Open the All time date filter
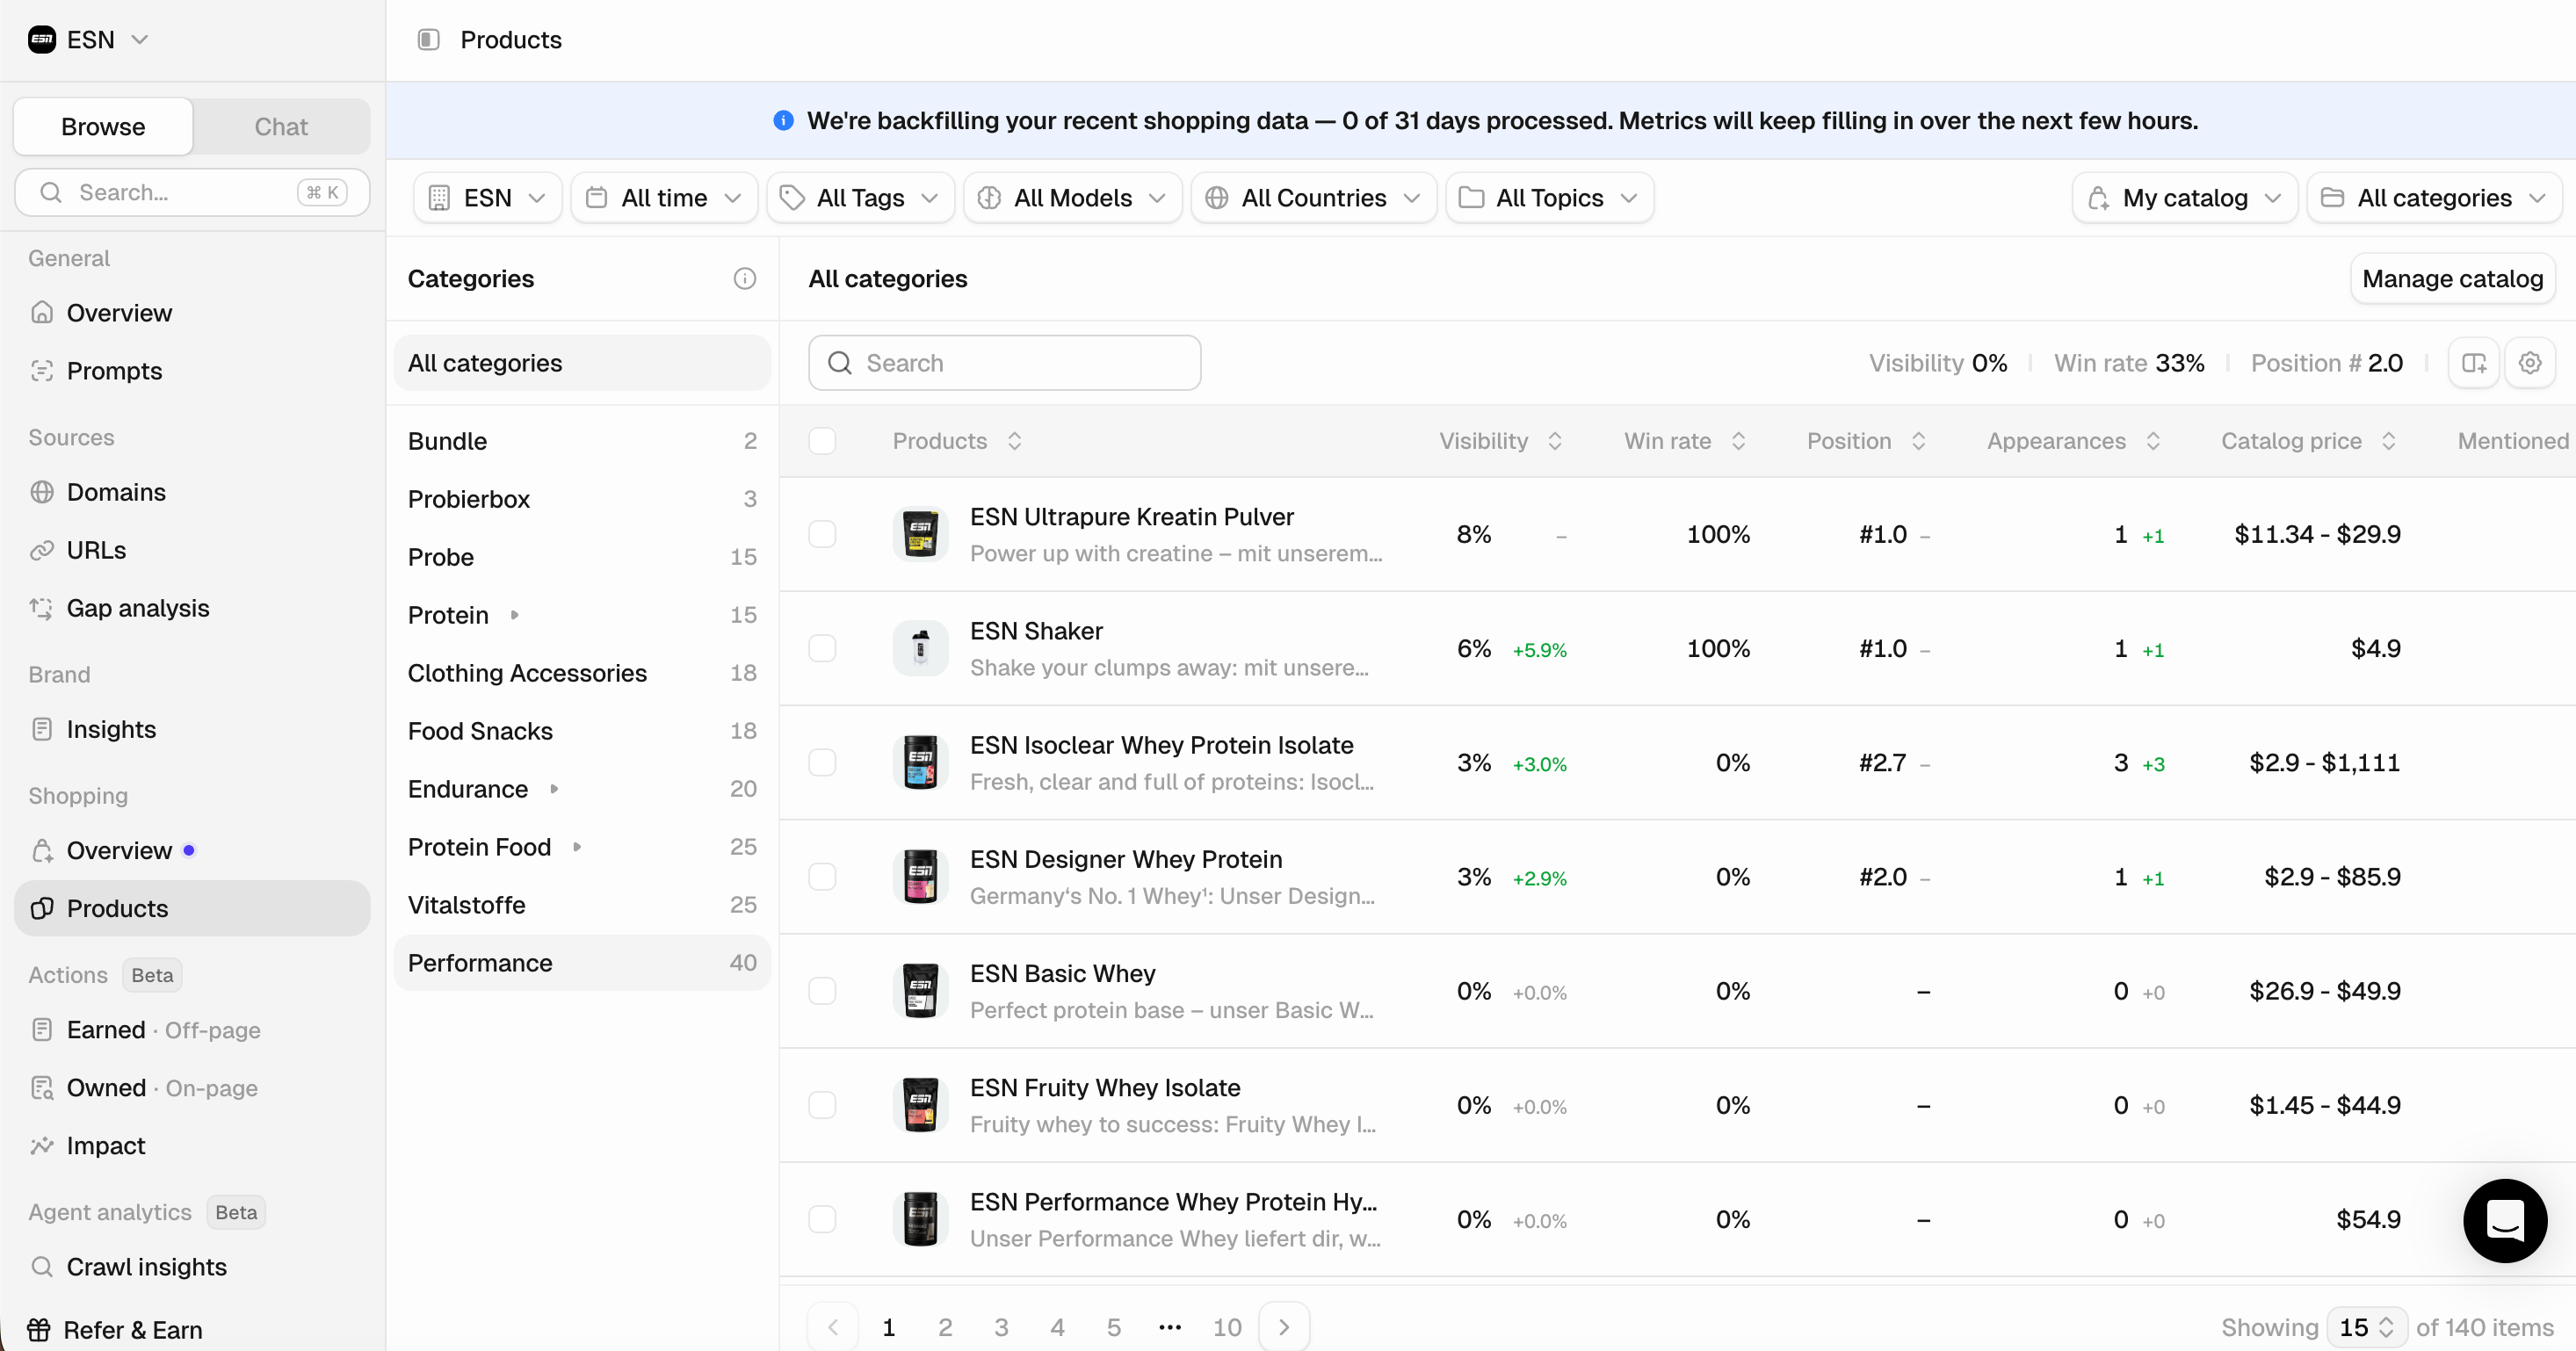2576x1351 pixels. (664, 198)
